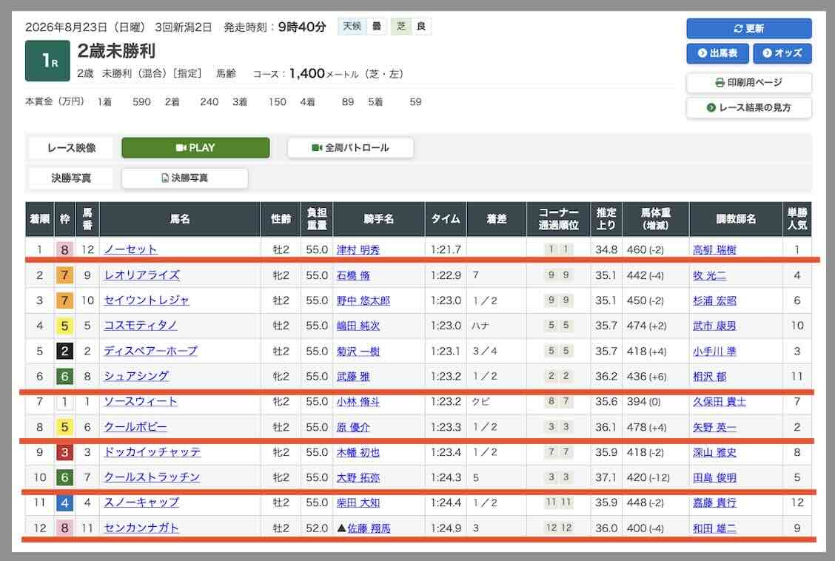The image size is (835, 561).
Task: Click bracket 8 badge in ノーセット row
Action: 64,249
